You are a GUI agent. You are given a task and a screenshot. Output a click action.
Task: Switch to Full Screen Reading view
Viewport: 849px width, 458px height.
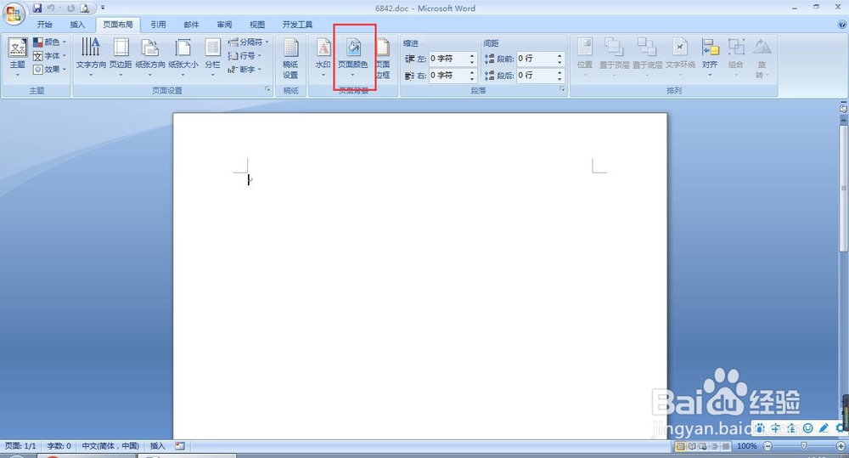(691, 446)
